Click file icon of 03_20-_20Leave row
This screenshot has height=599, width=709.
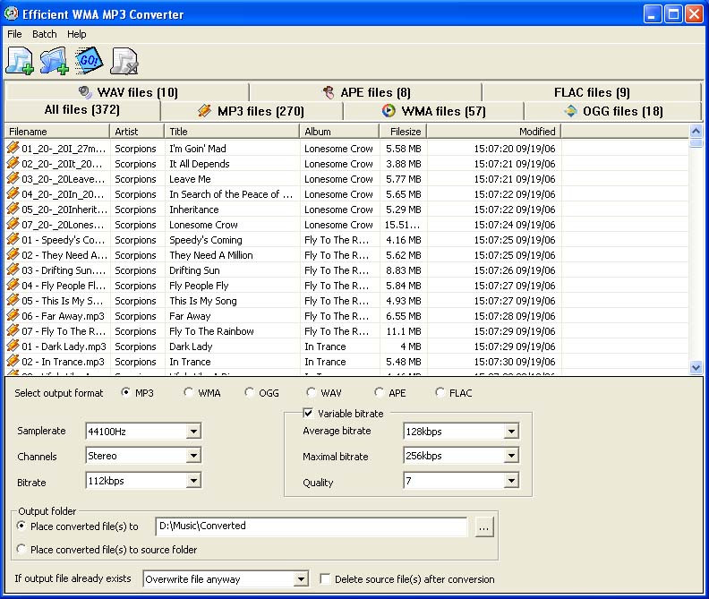point(13,178)
